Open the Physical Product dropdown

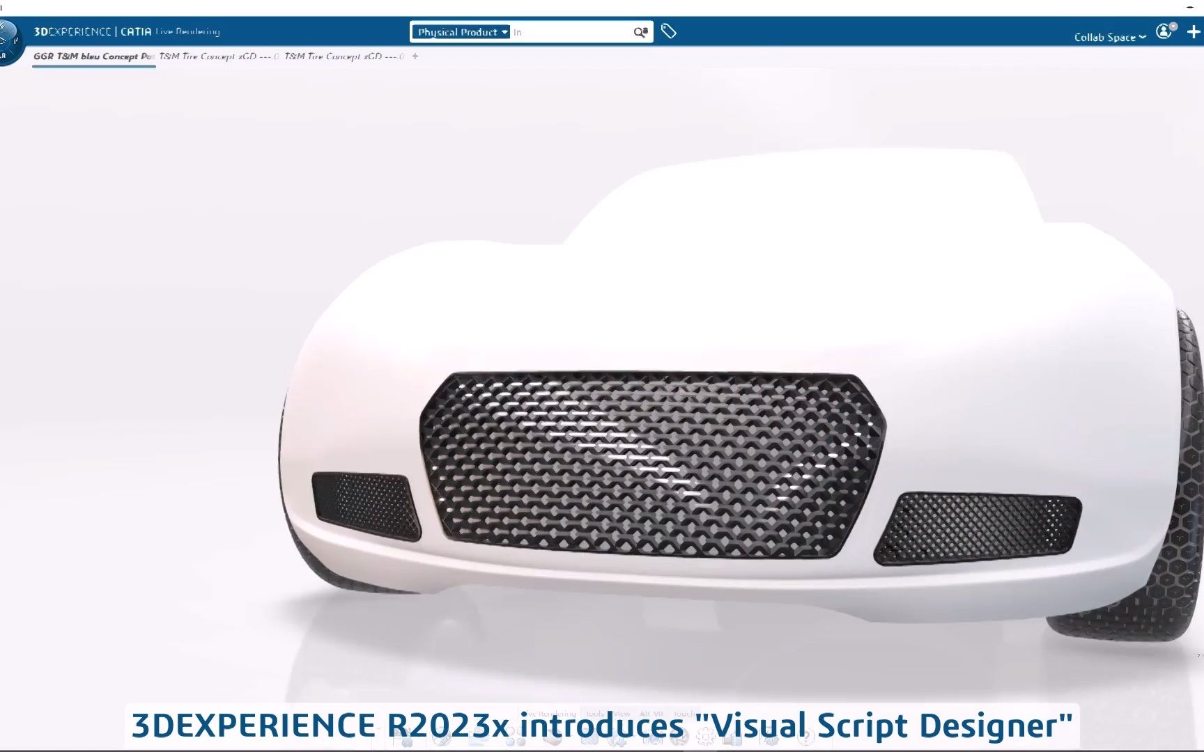[x=460, y=32]
